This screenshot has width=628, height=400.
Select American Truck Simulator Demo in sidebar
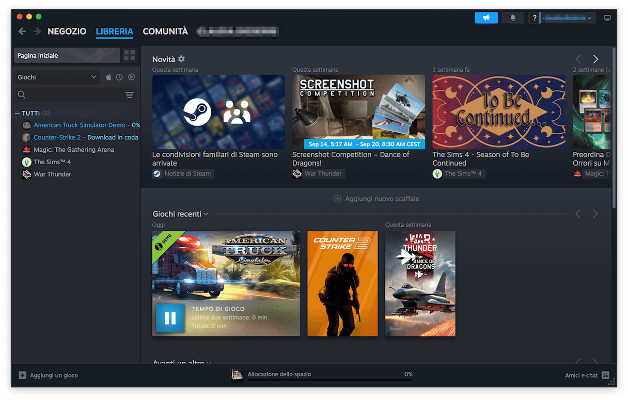pos(80,125)
